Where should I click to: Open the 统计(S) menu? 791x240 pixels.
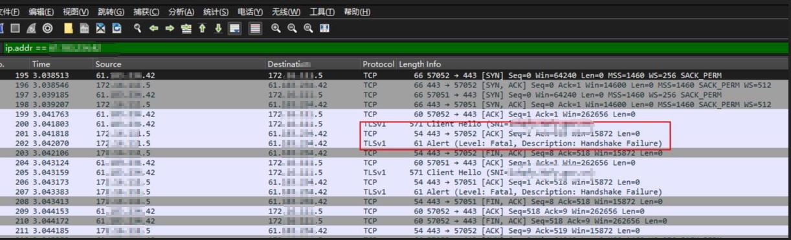coord(216,12)
